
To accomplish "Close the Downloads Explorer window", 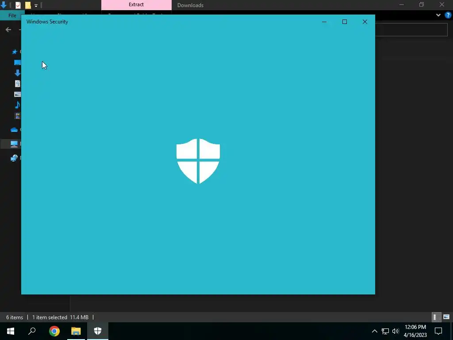I will (442, 4).
